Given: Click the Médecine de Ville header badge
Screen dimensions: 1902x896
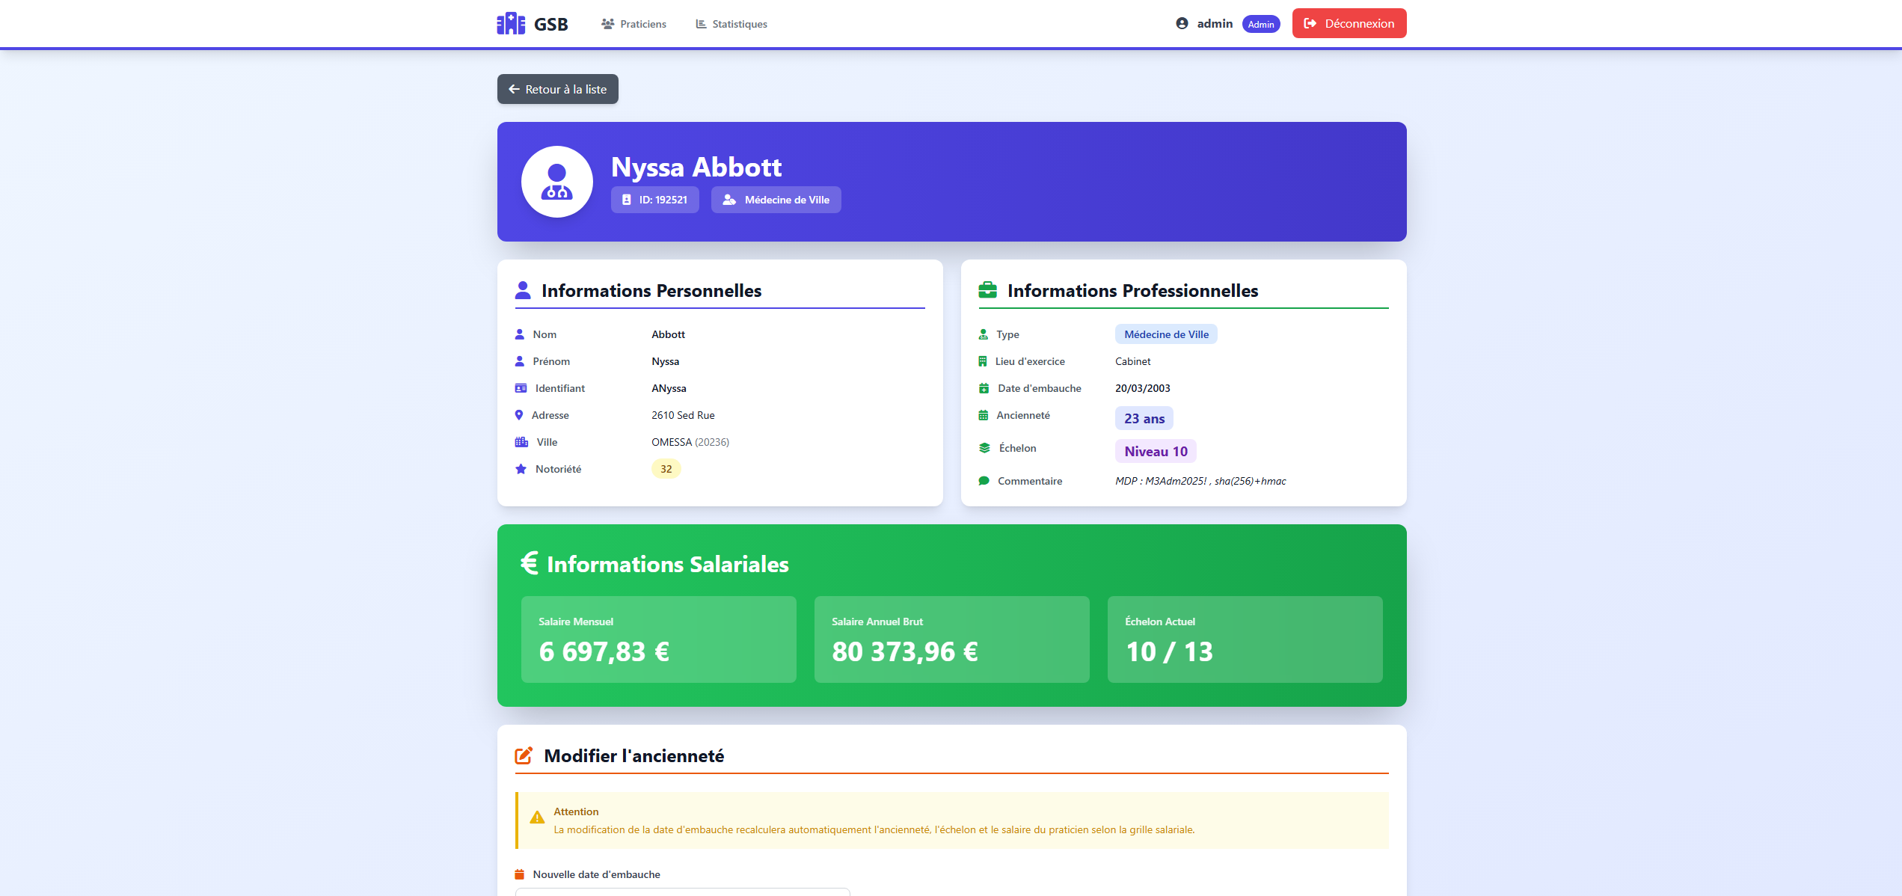Looking at the screenshot, I should 776,200.
